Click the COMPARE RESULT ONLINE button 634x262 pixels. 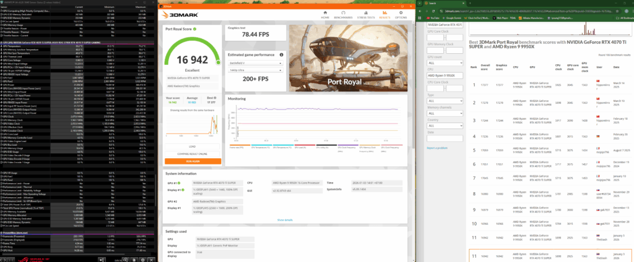193,154
